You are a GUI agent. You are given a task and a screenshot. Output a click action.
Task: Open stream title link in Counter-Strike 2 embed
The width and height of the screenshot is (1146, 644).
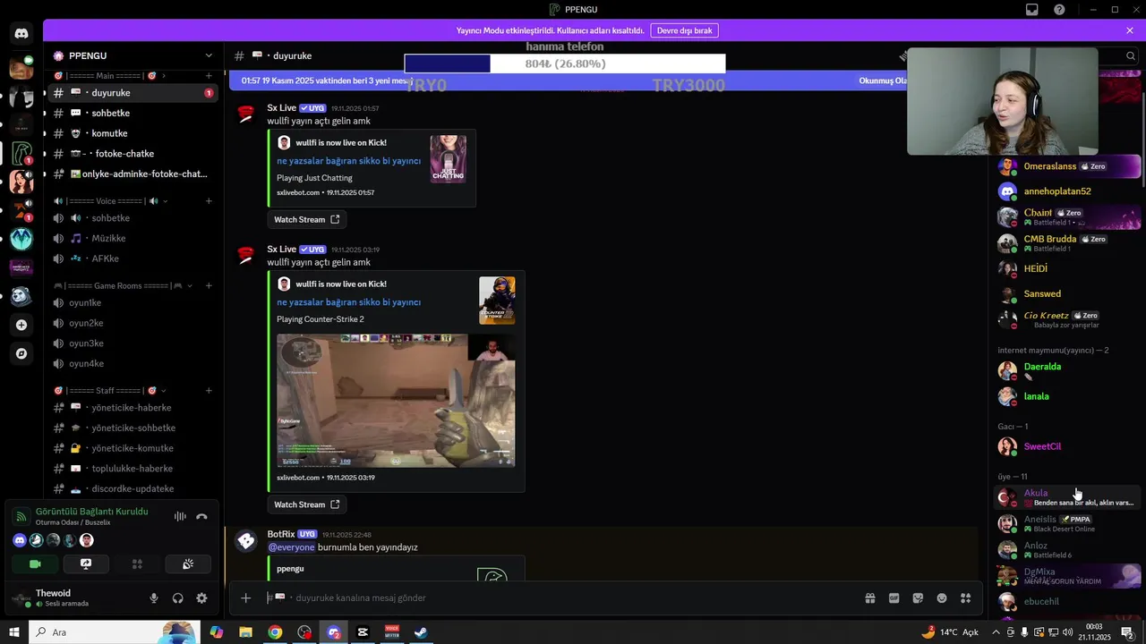click(348, 302)
